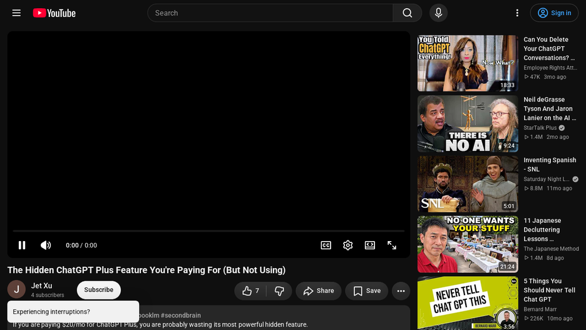Focus the Search input field
The width and height of the screenshot is (586, 330).
pyautogui.click(x=270, y=13)
